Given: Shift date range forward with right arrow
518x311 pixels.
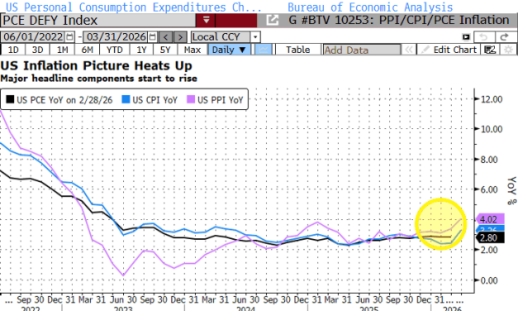Looking at the screenshot, I should point(180,37).
